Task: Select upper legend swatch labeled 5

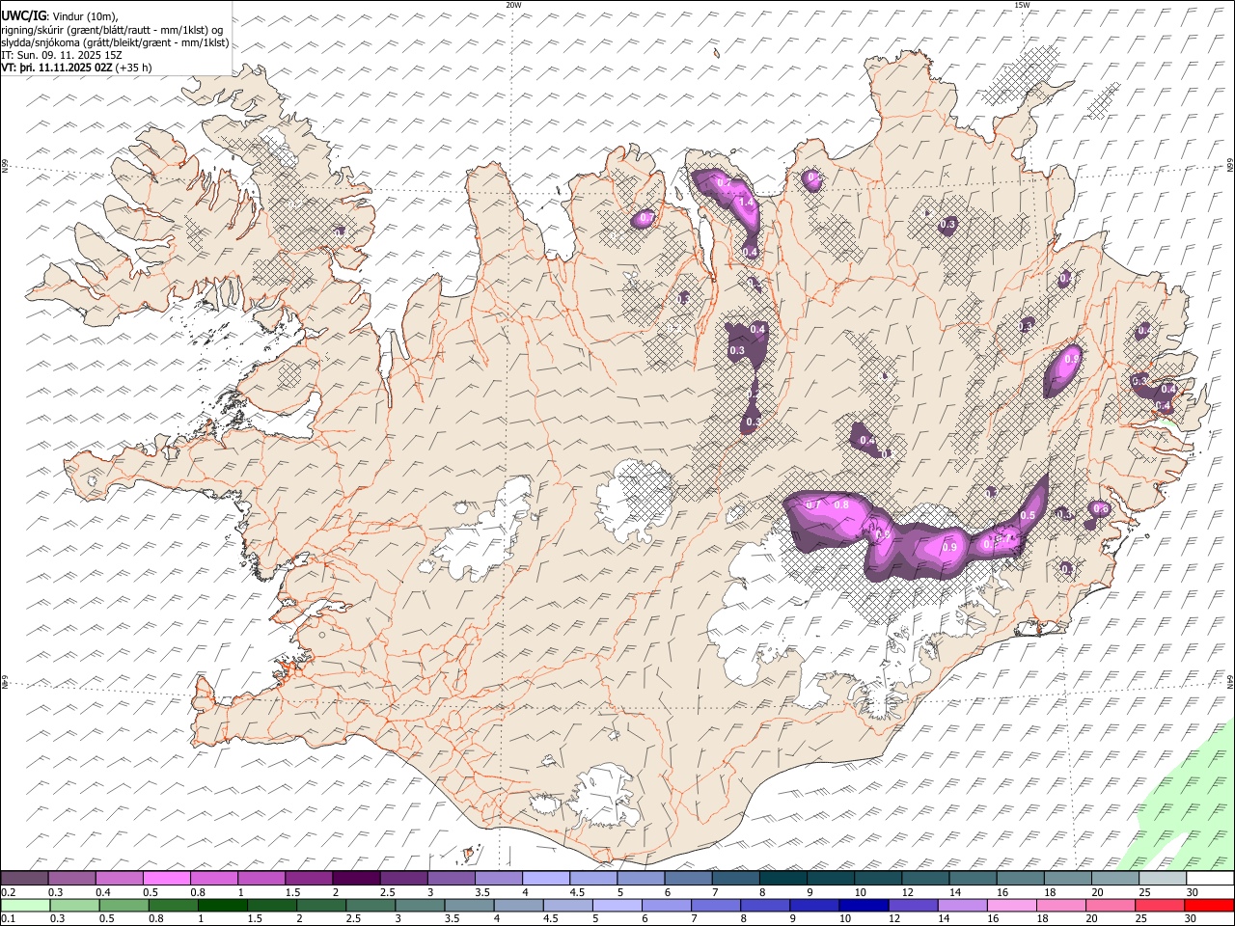Action: pyautogui.click(x=640, y=878)
